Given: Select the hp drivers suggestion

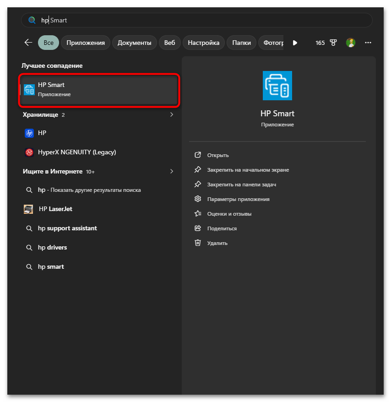Looking at the screenshot, I should (x=99, y=247).
